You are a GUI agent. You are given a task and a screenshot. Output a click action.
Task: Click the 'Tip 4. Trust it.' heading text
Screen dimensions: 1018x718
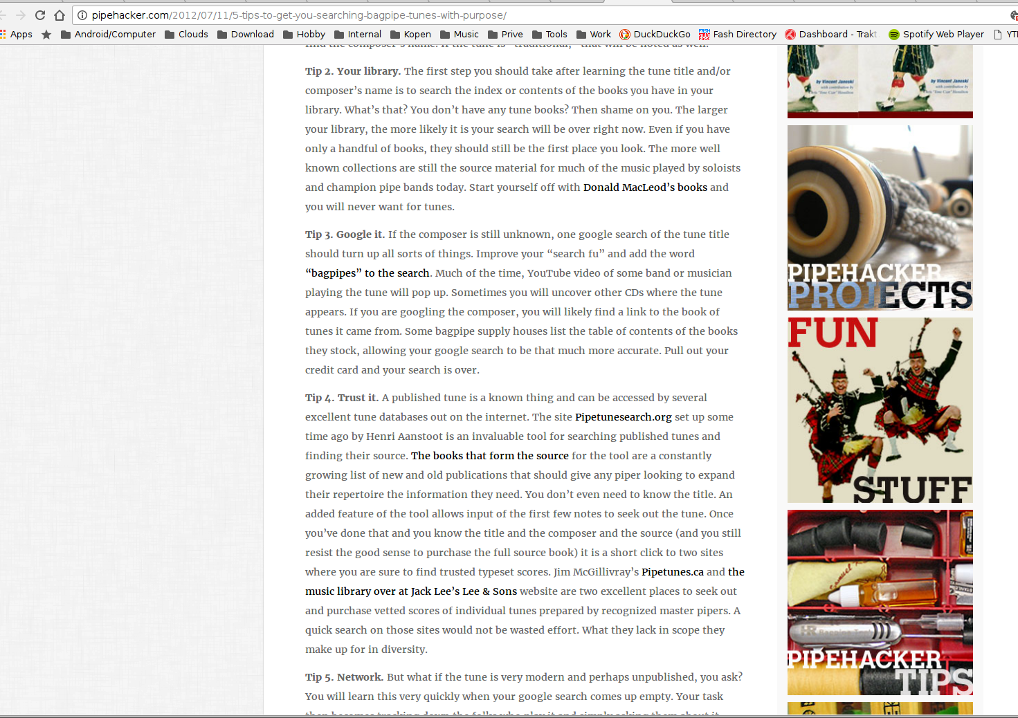click(342, 398)
